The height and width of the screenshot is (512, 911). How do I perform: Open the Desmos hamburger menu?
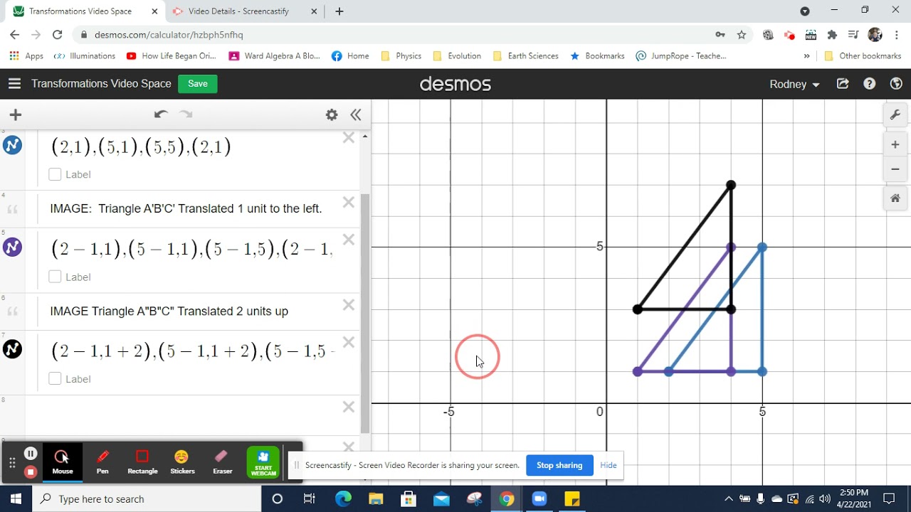14,84
